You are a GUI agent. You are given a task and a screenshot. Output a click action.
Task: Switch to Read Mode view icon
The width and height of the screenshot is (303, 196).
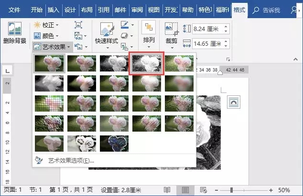[x=167, y=190]
